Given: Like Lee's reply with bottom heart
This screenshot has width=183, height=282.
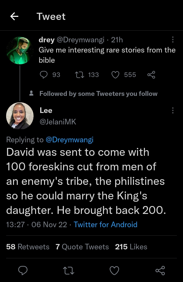Looking at the screenshot, I should [114, 271].
